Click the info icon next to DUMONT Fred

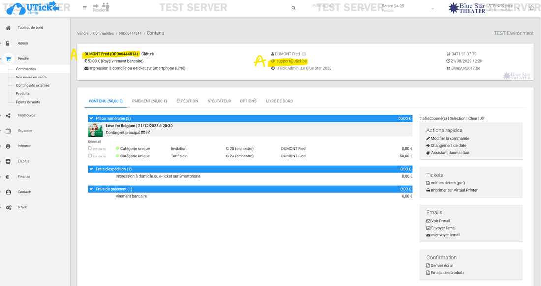304,54
